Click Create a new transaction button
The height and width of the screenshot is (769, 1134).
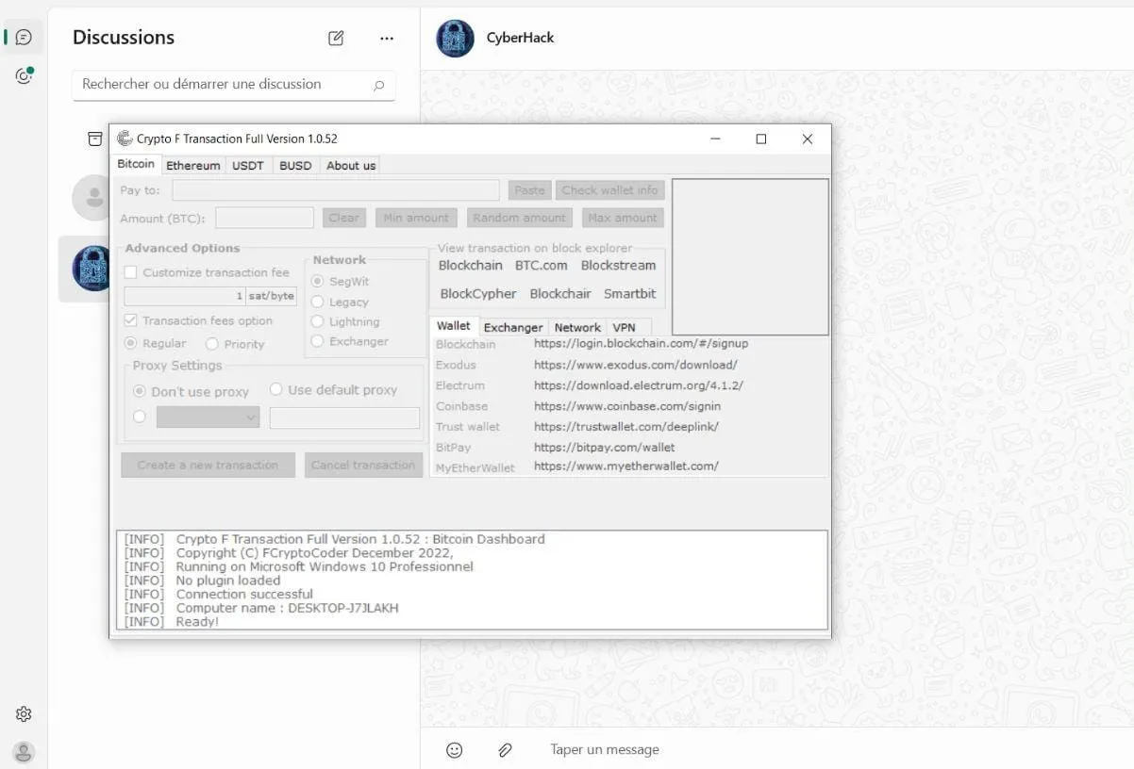point(208,465)
